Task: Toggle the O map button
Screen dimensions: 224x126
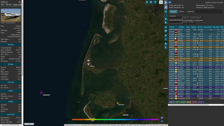Action: 166,19
